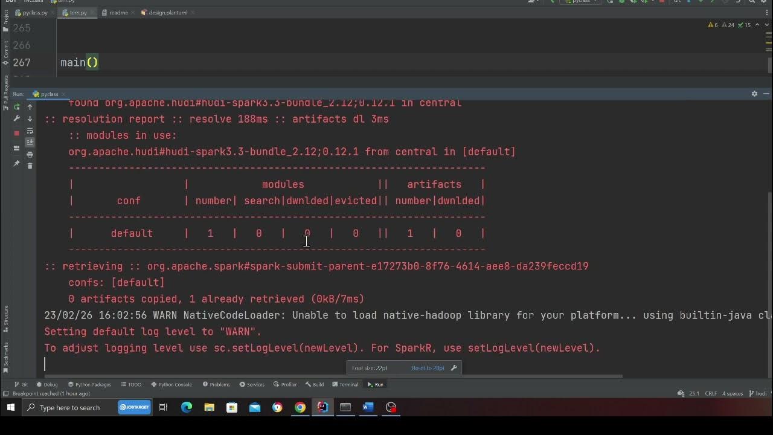This screenshot has height=435, width=773.
Task: Open the Build tool window
Action: [315, 384]
